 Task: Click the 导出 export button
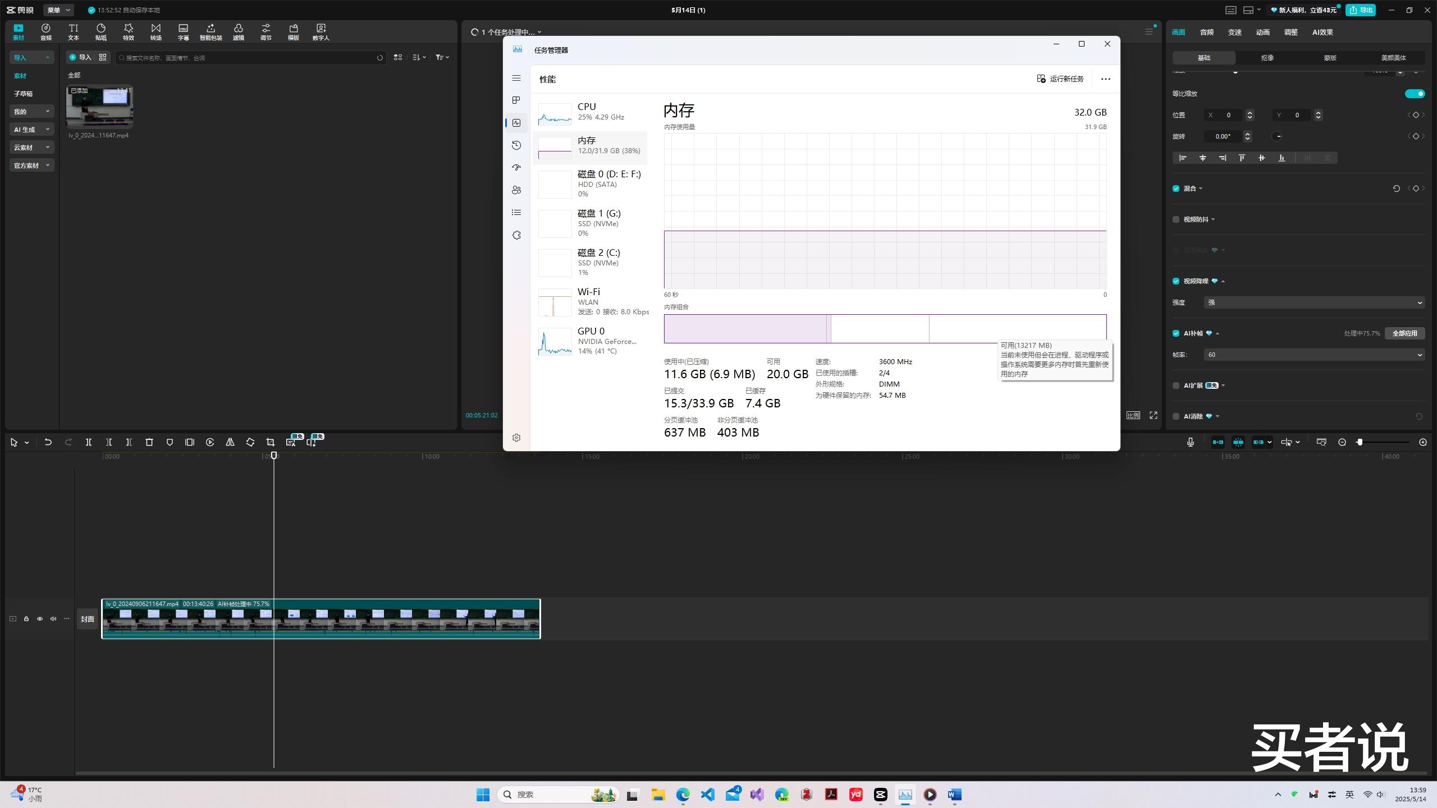pyautogui.click(x=1360, y=10)
